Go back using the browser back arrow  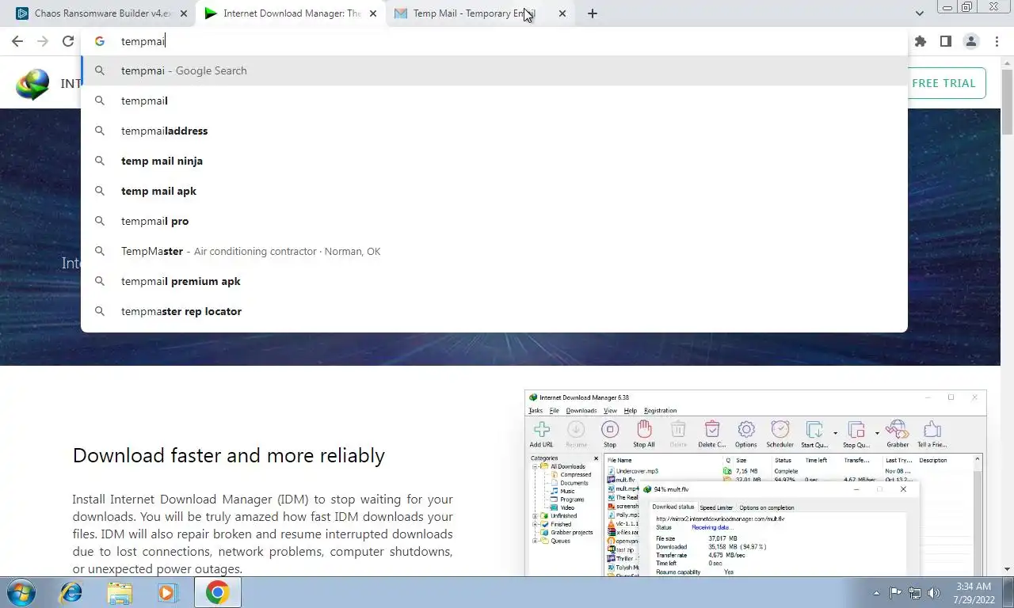click(17, 41)
